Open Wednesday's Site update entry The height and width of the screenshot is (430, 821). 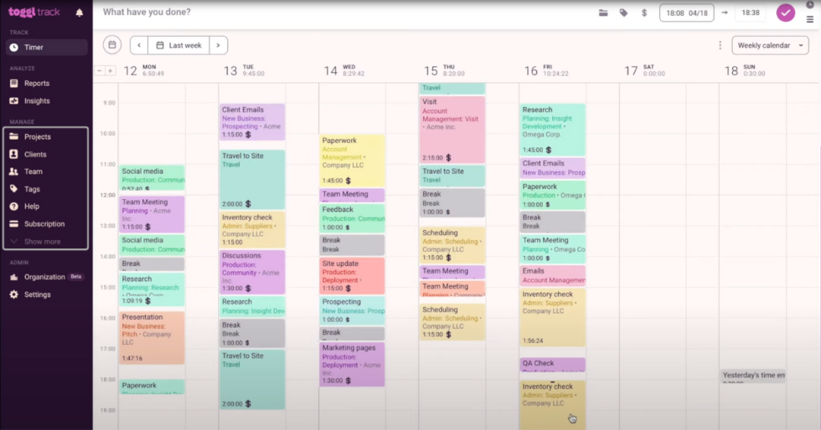pyautogui.click(x=352, y=276)
